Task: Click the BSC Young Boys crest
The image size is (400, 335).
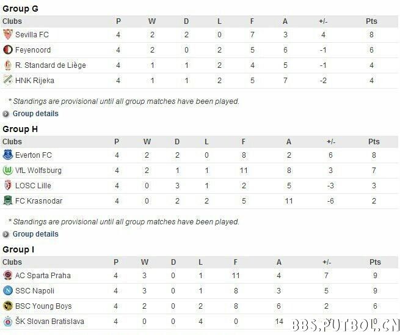Action: pos(8,306)
